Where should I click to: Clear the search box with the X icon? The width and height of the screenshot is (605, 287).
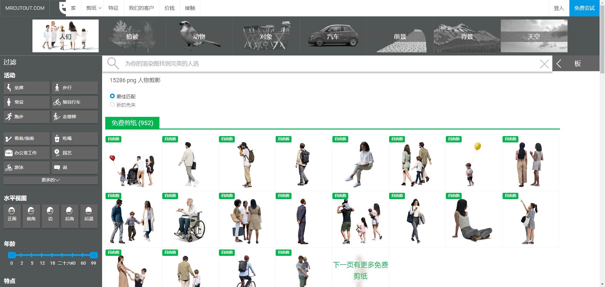click(544, 64)
